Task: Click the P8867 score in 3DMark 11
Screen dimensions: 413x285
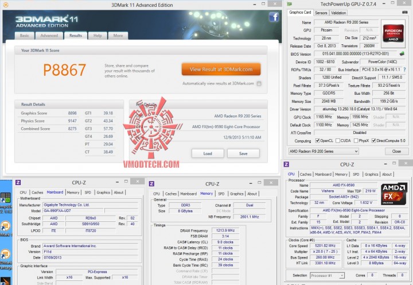Action: [64, 70]
